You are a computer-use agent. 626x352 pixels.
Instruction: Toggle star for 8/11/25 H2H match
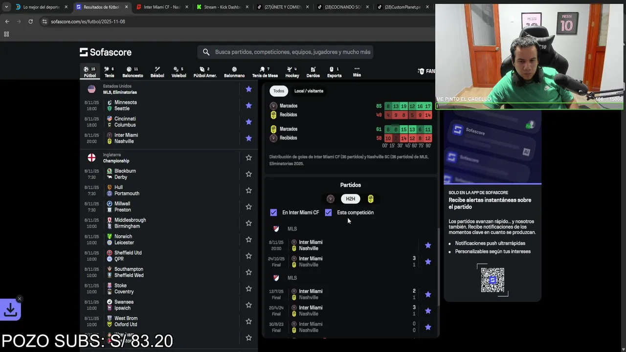(428, 245)
